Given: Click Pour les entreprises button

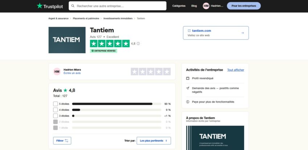Looking at the screenshot, I should point(244,6).
